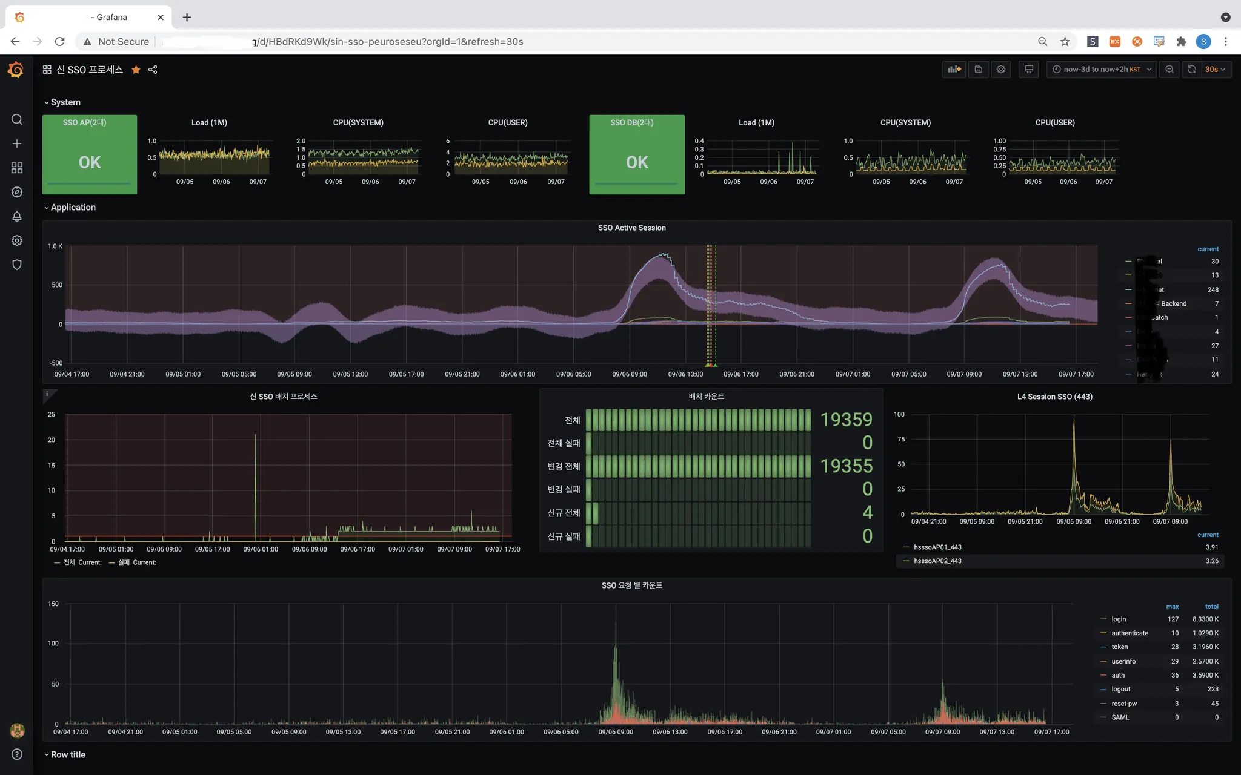The image size is (1241, 775).
Task: Open the time range picker dropdown
Action: click(x=1101, y=70)
